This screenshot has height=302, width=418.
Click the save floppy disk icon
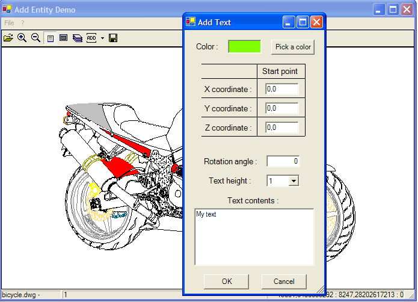pos(113,38)
